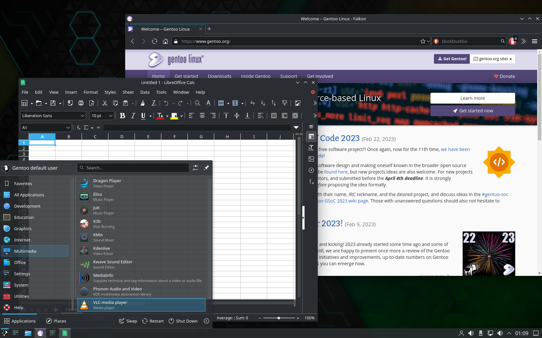542x338 pixels.
Task: Click the Get Gentoo! button
Action: pyautogui.click(x=452, y=59)
